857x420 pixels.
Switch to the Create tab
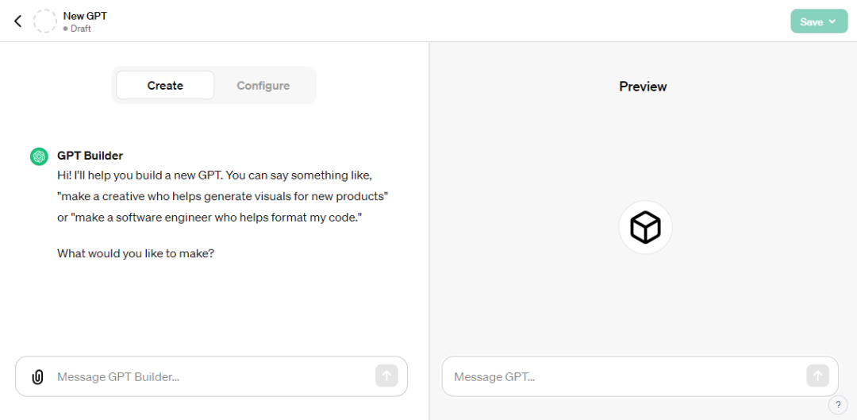pyautogui.click(x=165, y=86)
